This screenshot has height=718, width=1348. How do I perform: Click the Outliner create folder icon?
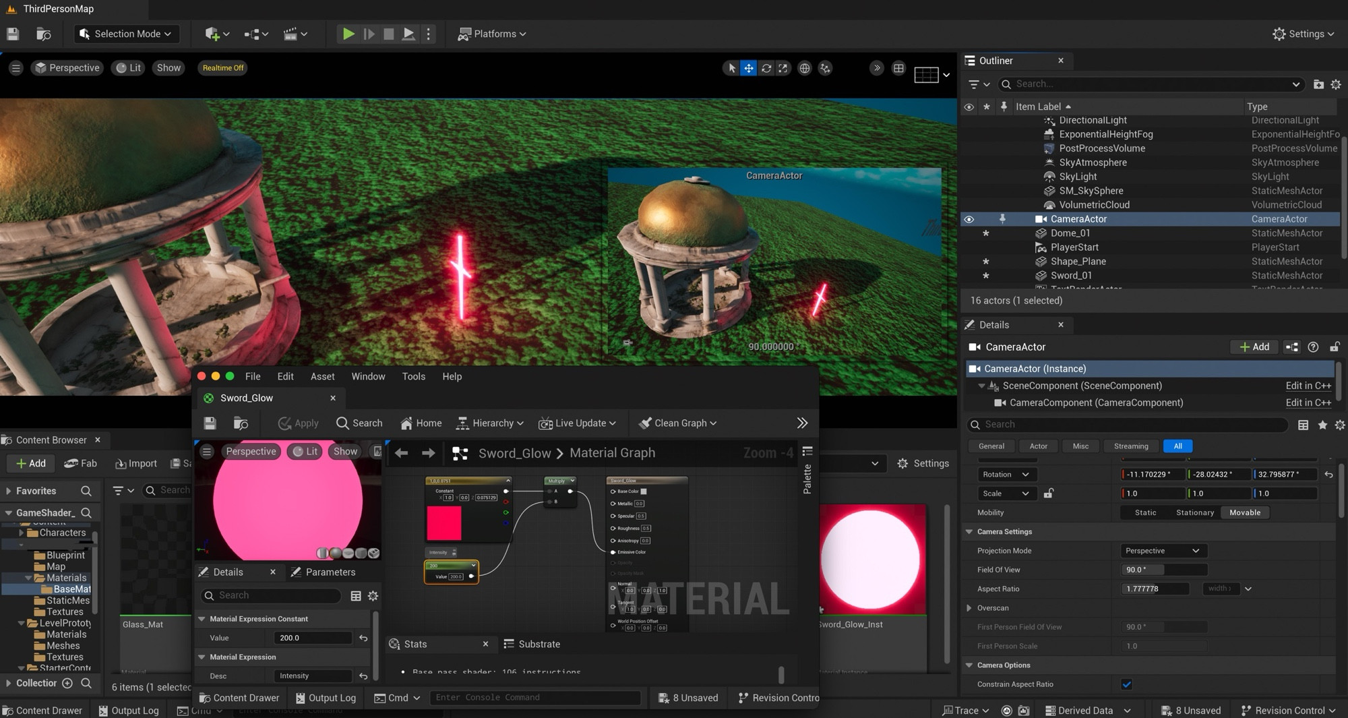pyautogui.click(x=1318, y=84)
